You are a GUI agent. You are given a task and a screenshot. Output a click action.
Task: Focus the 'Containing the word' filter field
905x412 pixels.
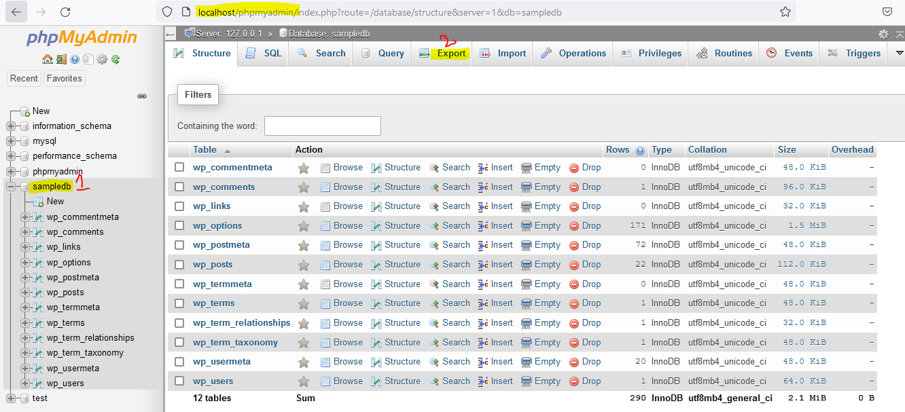(x=323, y=126)
